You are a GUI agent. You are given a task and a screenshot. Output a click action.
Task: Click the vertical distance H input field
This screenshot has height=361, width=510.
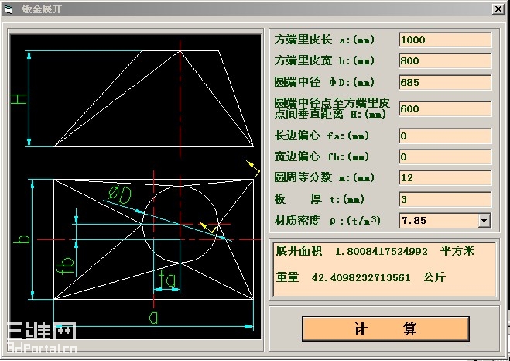click(445, 108)
